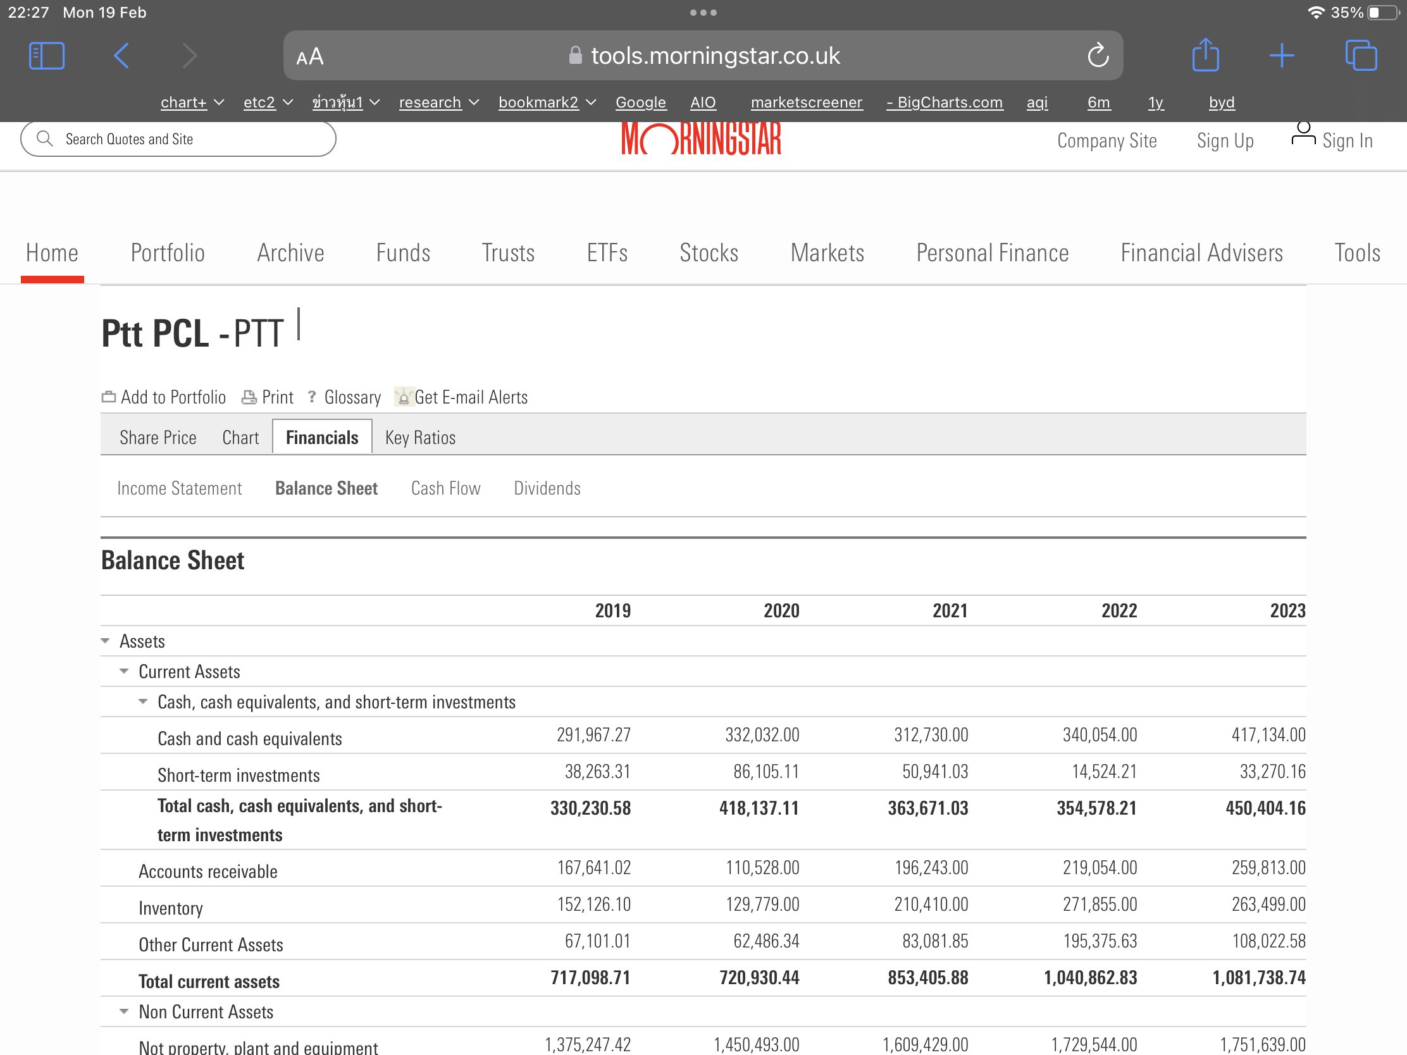Click the 2023 column header
This screenshot has width=1407, height=1055.
[1287, 610]
